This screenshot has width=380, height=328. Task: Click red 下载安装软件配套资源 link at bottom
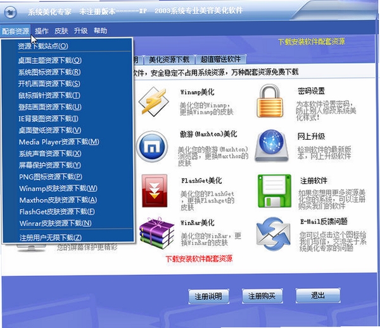[x=199, y=259]
